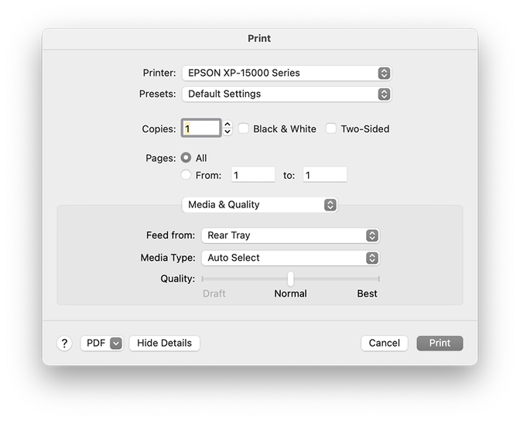Toggle Two-Sided printing checkbox
The height and width of the screenshot is (421, 520).
tap(331, 128)
